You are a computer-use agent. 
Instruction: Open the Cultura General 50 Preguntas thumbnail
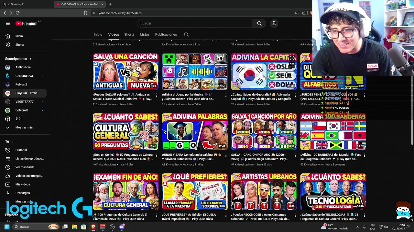125,131
